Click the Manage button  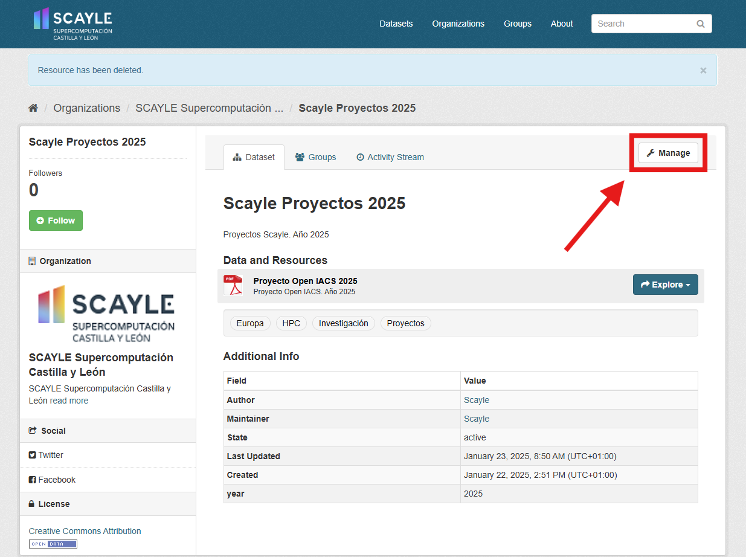668,153
